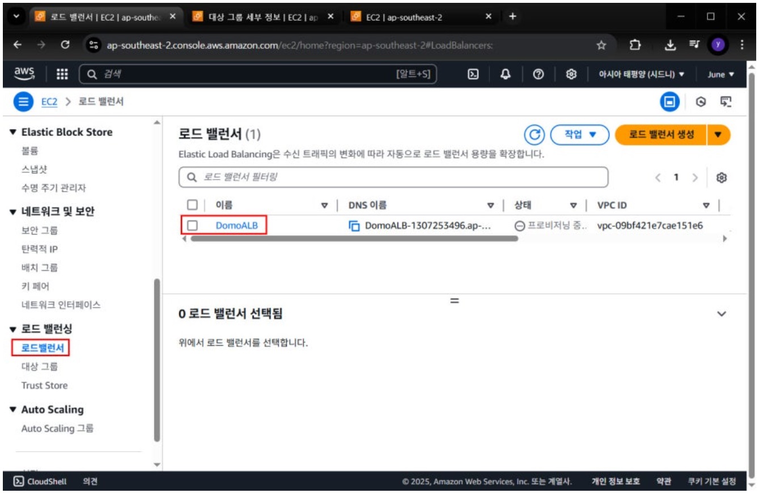
Task: Bookmark this page with the star icon
Action: (x=601, y=45)
